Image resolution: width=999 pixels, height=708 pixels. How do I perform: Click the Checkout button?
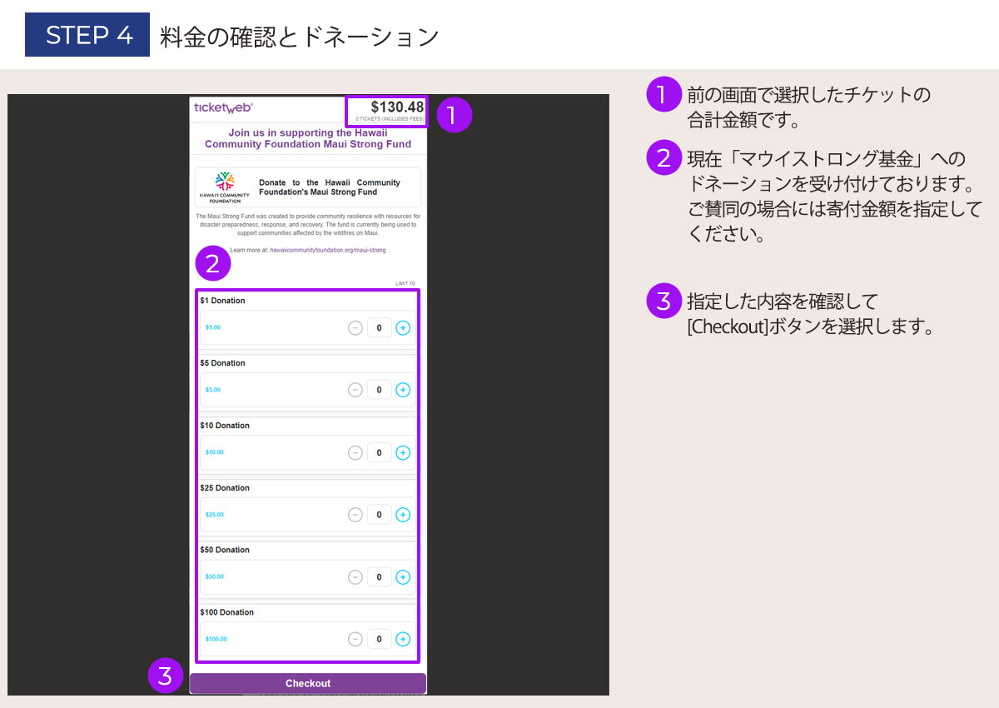coord(308,683)
